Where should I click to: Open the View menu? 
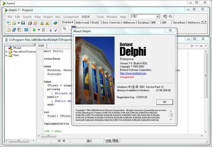37,17
